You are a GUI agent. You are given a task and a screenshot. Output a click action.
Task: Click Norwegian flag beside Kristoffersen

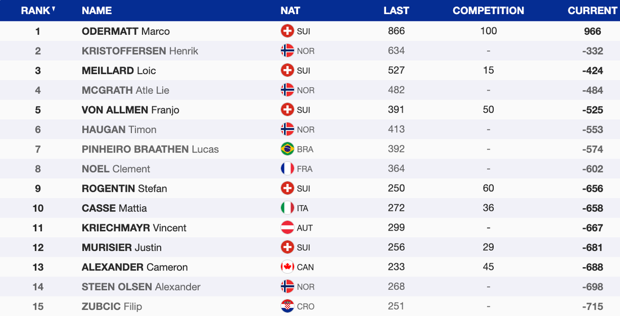pyautogui.click(x=287, y=51)
